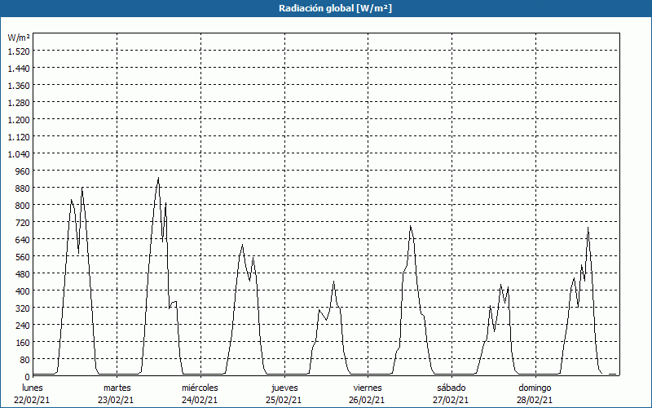The image size is (652, 408).
Task: Click the 1.040 y-axis value
Action: pos(19,154)
